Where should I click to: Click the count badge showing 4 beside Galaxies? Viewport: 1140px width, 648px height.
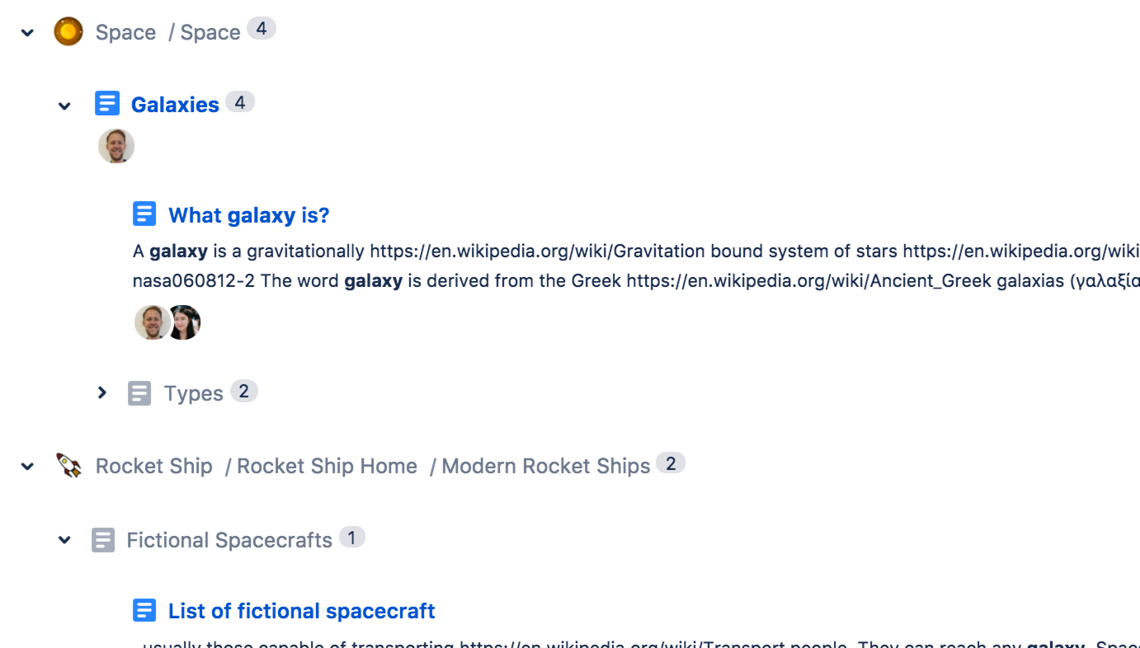pos(240,101)
